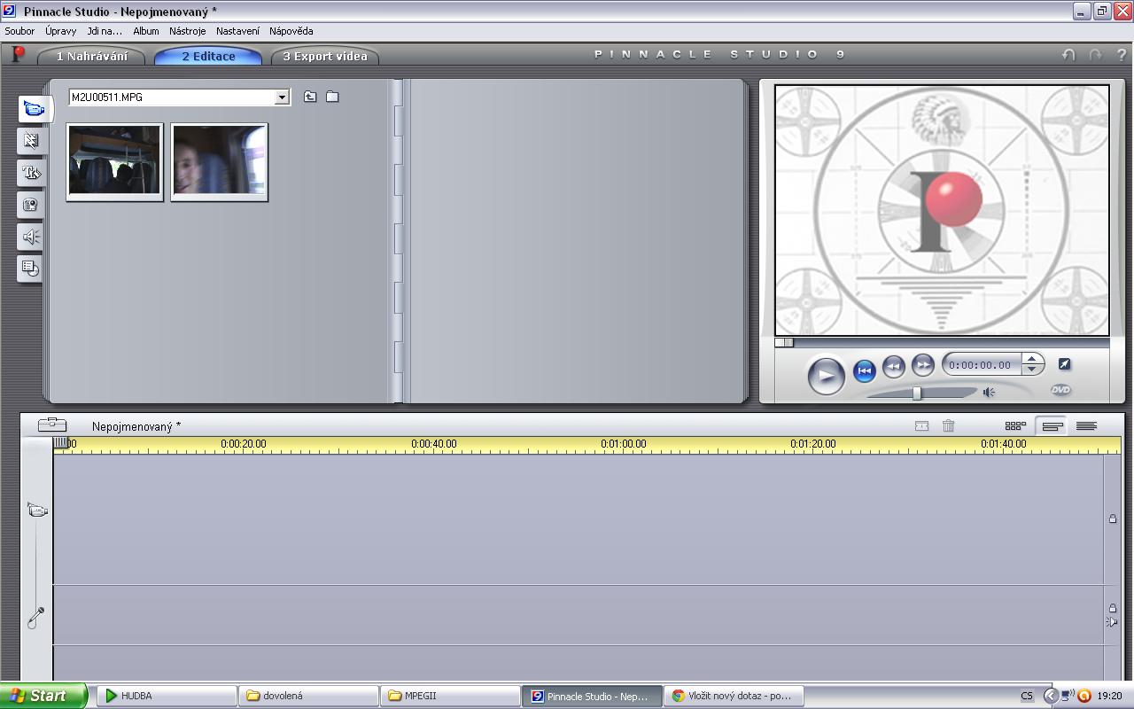Screen dimensions: 1134x709
Task: Switch to Text list view
Action: point(1086,426)
